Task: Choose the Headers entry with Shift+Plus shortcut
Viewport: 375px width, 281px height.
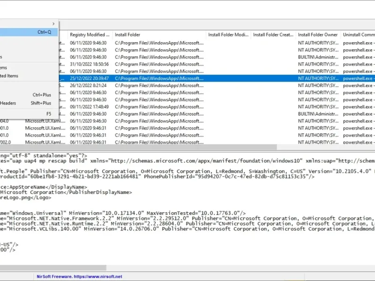Action: pos(29,103)
